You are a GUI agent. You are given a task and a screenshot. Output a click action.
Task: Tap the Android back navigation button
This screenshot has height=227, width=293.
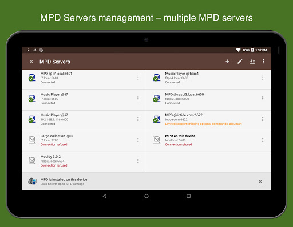pos(105,196)
